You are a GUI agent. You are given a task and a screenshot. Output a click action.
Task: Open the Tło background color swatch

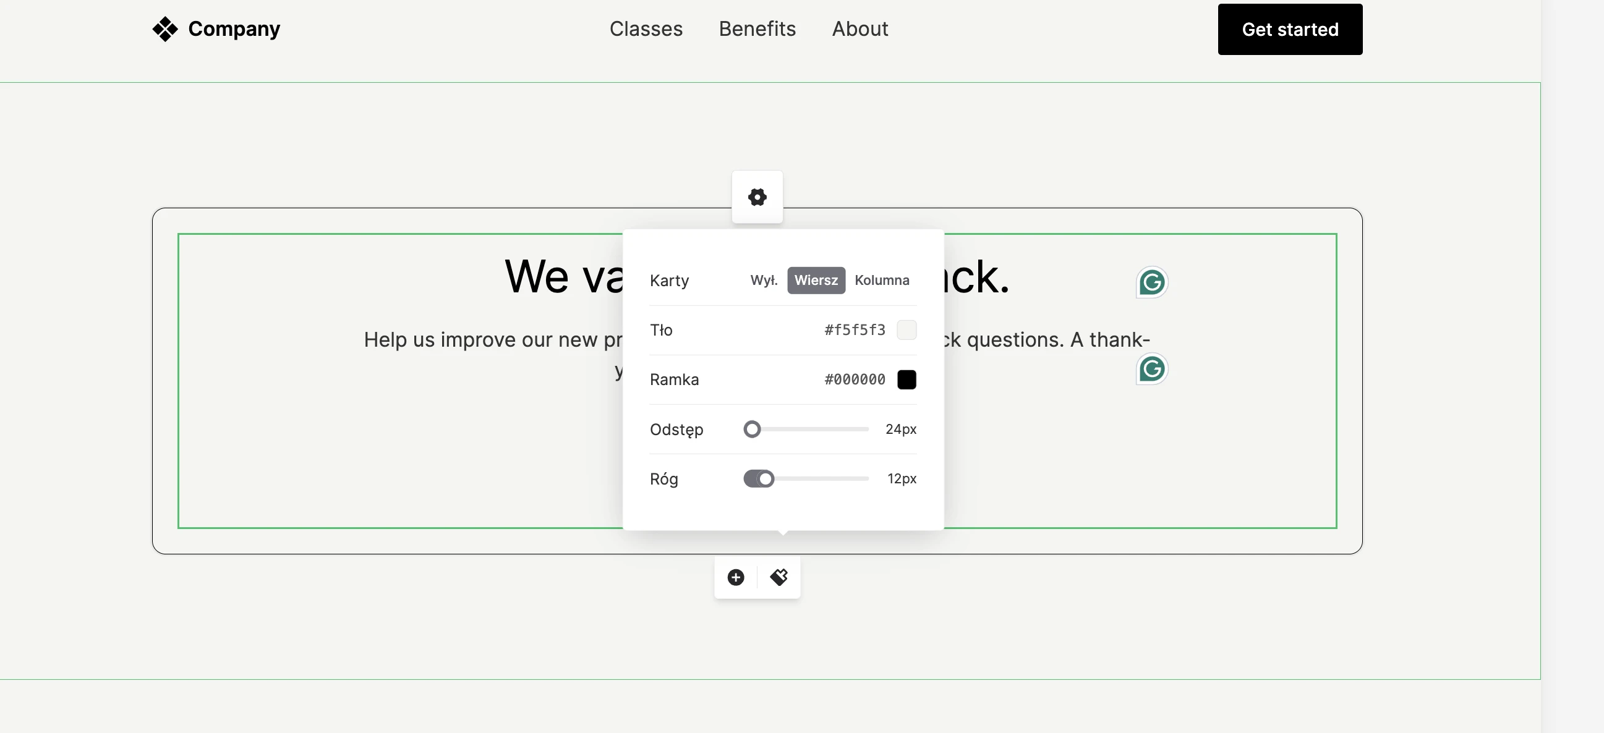pos(906,330)
